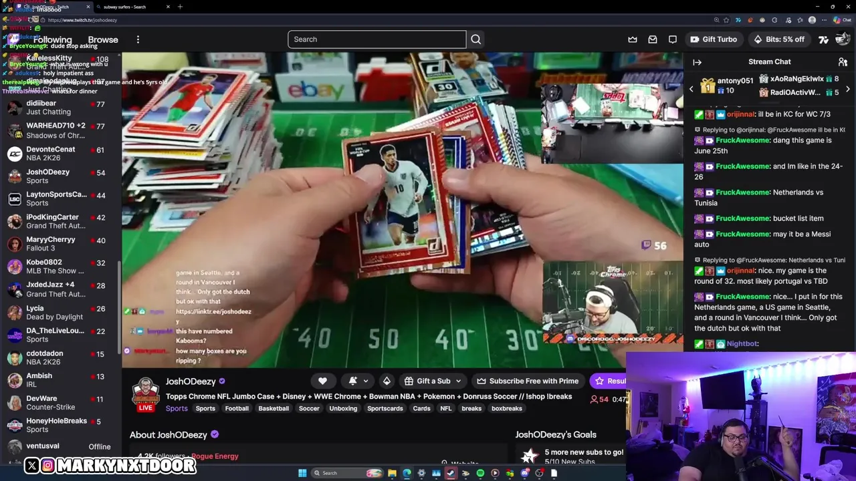Screen dimensions: 856x481
Task: Open Lycia channel in sidebar
Action: pyautogui.click(x=60, y=313)
